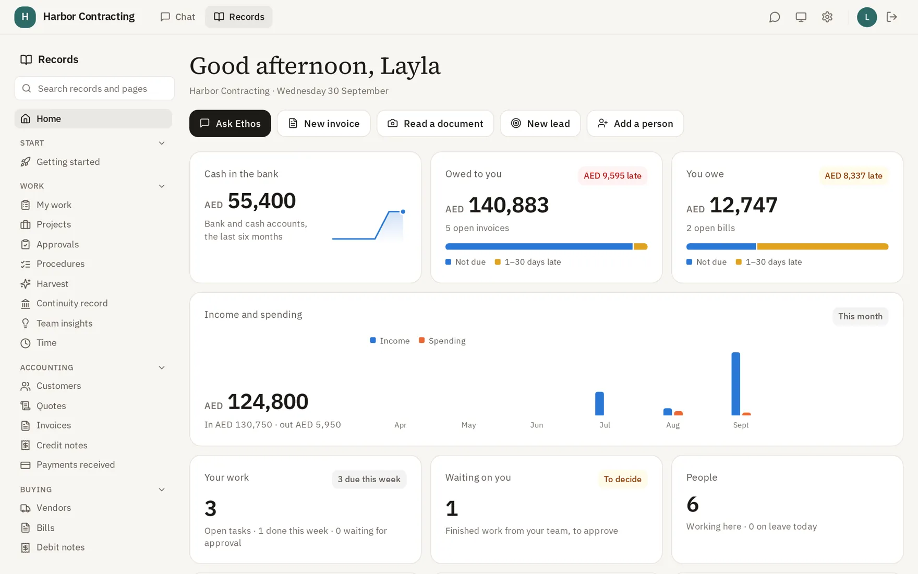The image size is (918, 574).
Task: Click the New invoice button
Action: pyautogui.click(x=323, y=123)
